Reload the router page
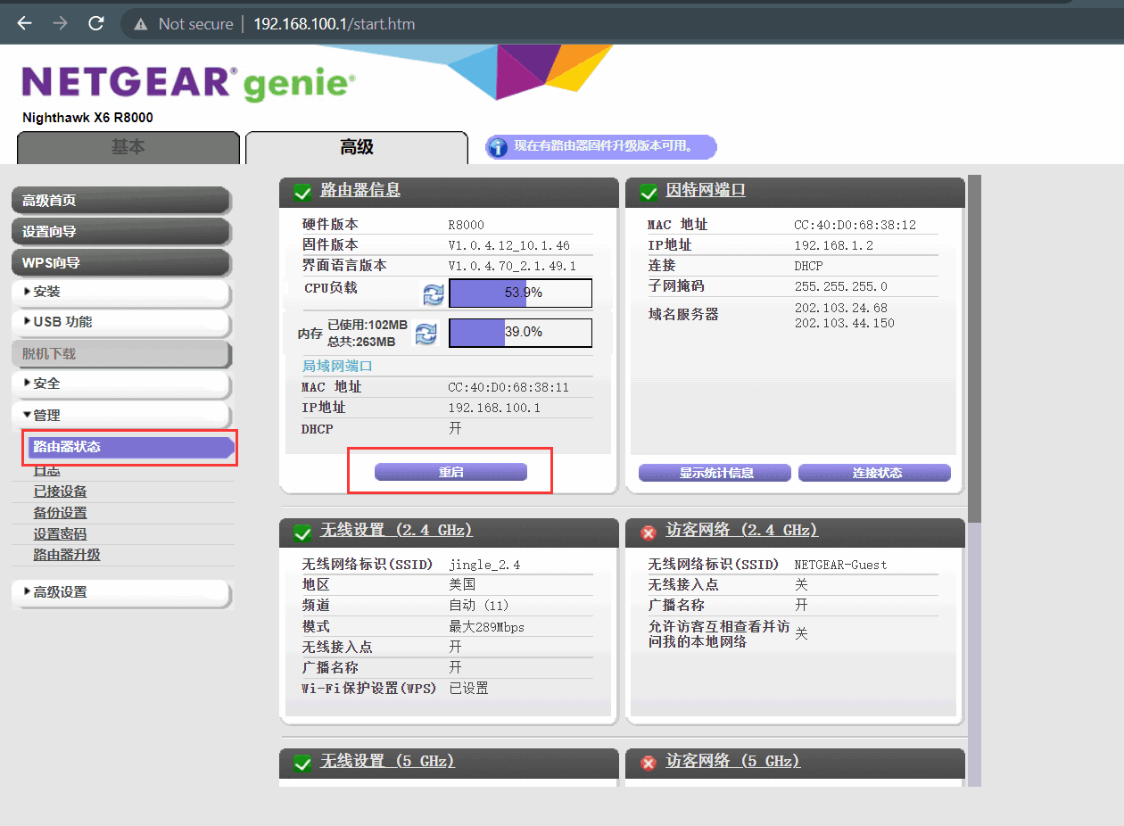The image size is (1124, 826). click(96, 23)
